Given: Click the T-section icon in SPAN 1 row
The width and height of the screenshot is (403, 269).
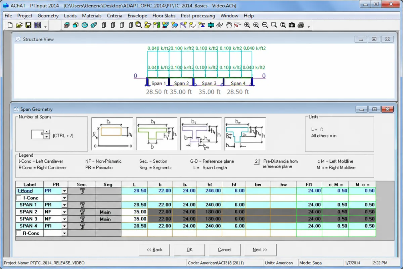Looking at the screenshot, I should 82,205.
